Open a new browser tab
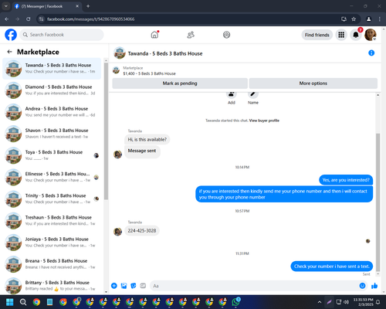The width and height of the screenshot is (386, 309). (88, 6)
